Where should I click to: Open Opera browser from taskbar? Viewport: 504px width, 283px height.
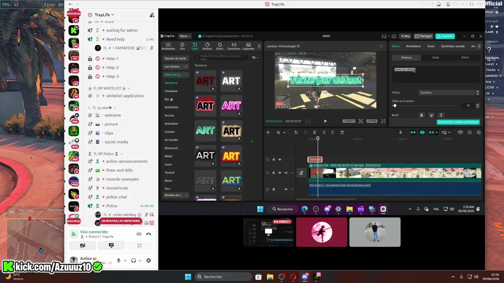tap(293, 277)
